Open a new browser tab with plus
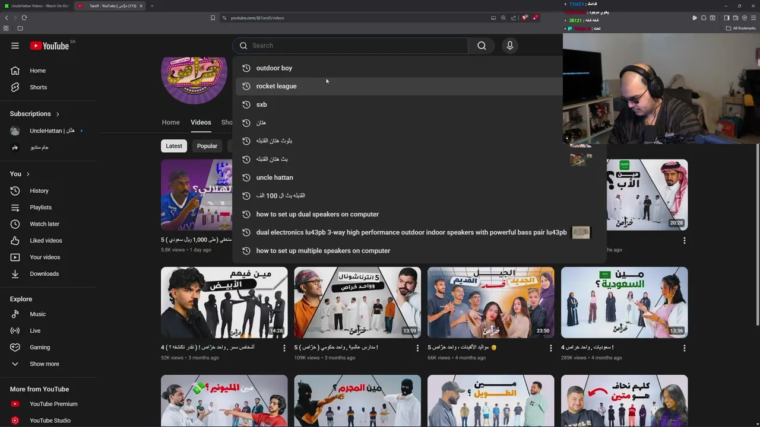The width and height of the screenshot is (760, 427). click(152, 6)
